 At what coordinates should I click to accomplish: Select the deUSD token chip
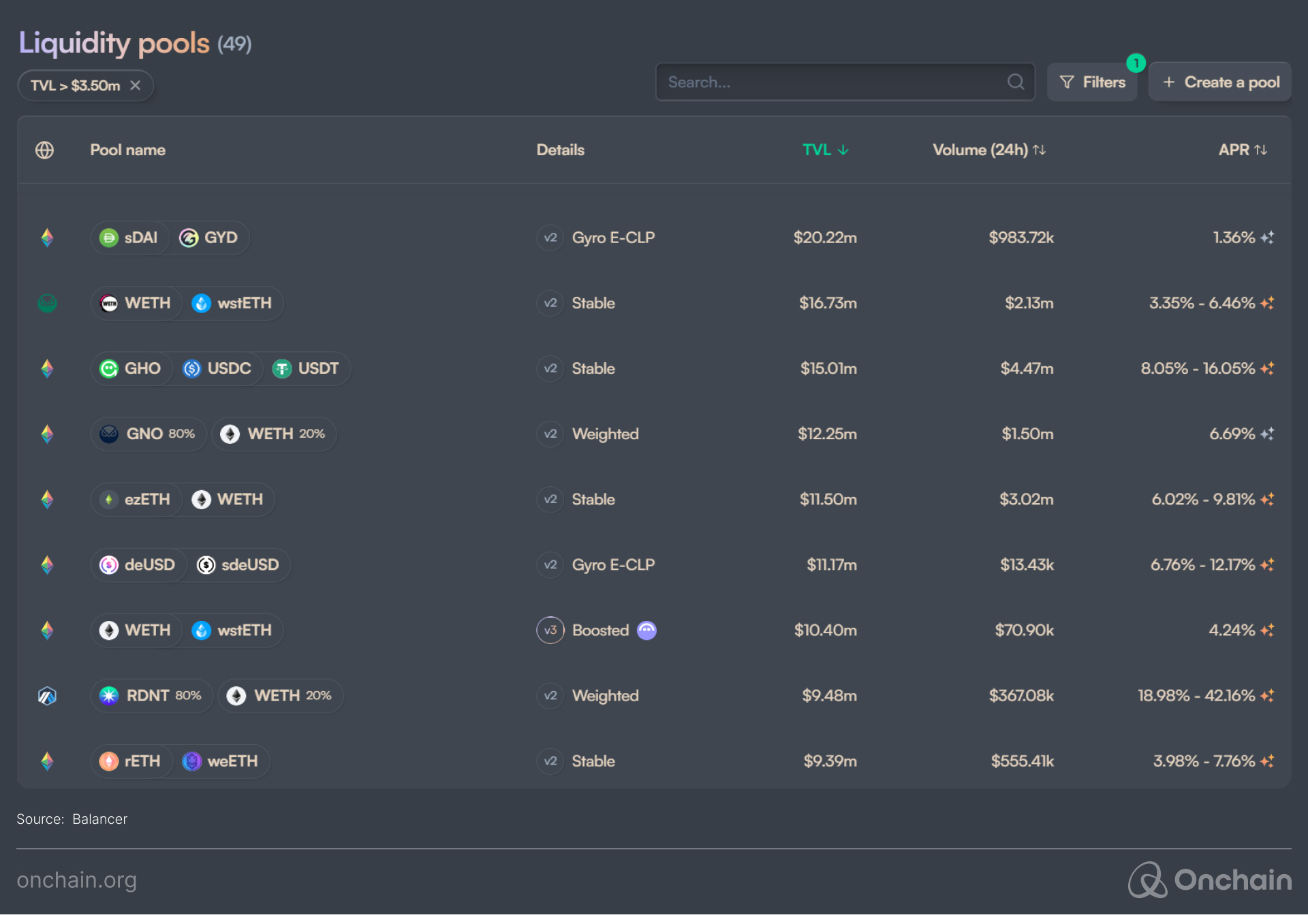click(138, 564)
